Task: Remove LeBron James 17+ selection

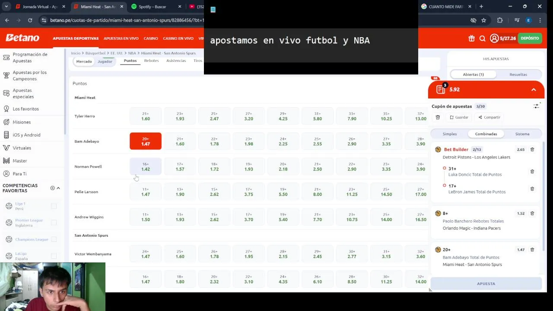Action: point(532,189)
